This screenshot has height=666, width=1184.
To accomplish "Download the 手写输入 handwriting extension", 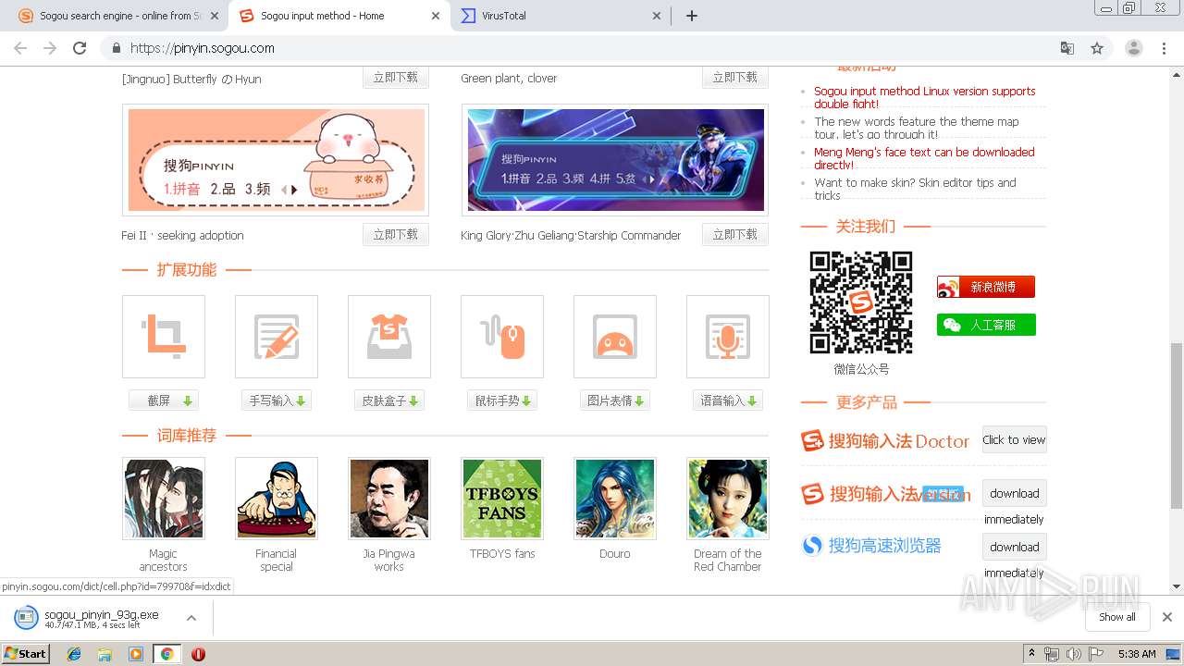I will (x=277, y=401).
